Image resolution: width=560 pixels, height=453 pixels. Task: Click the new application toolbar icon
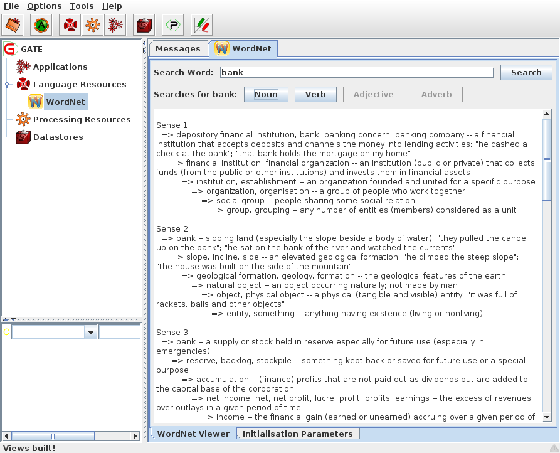(114, 25)
